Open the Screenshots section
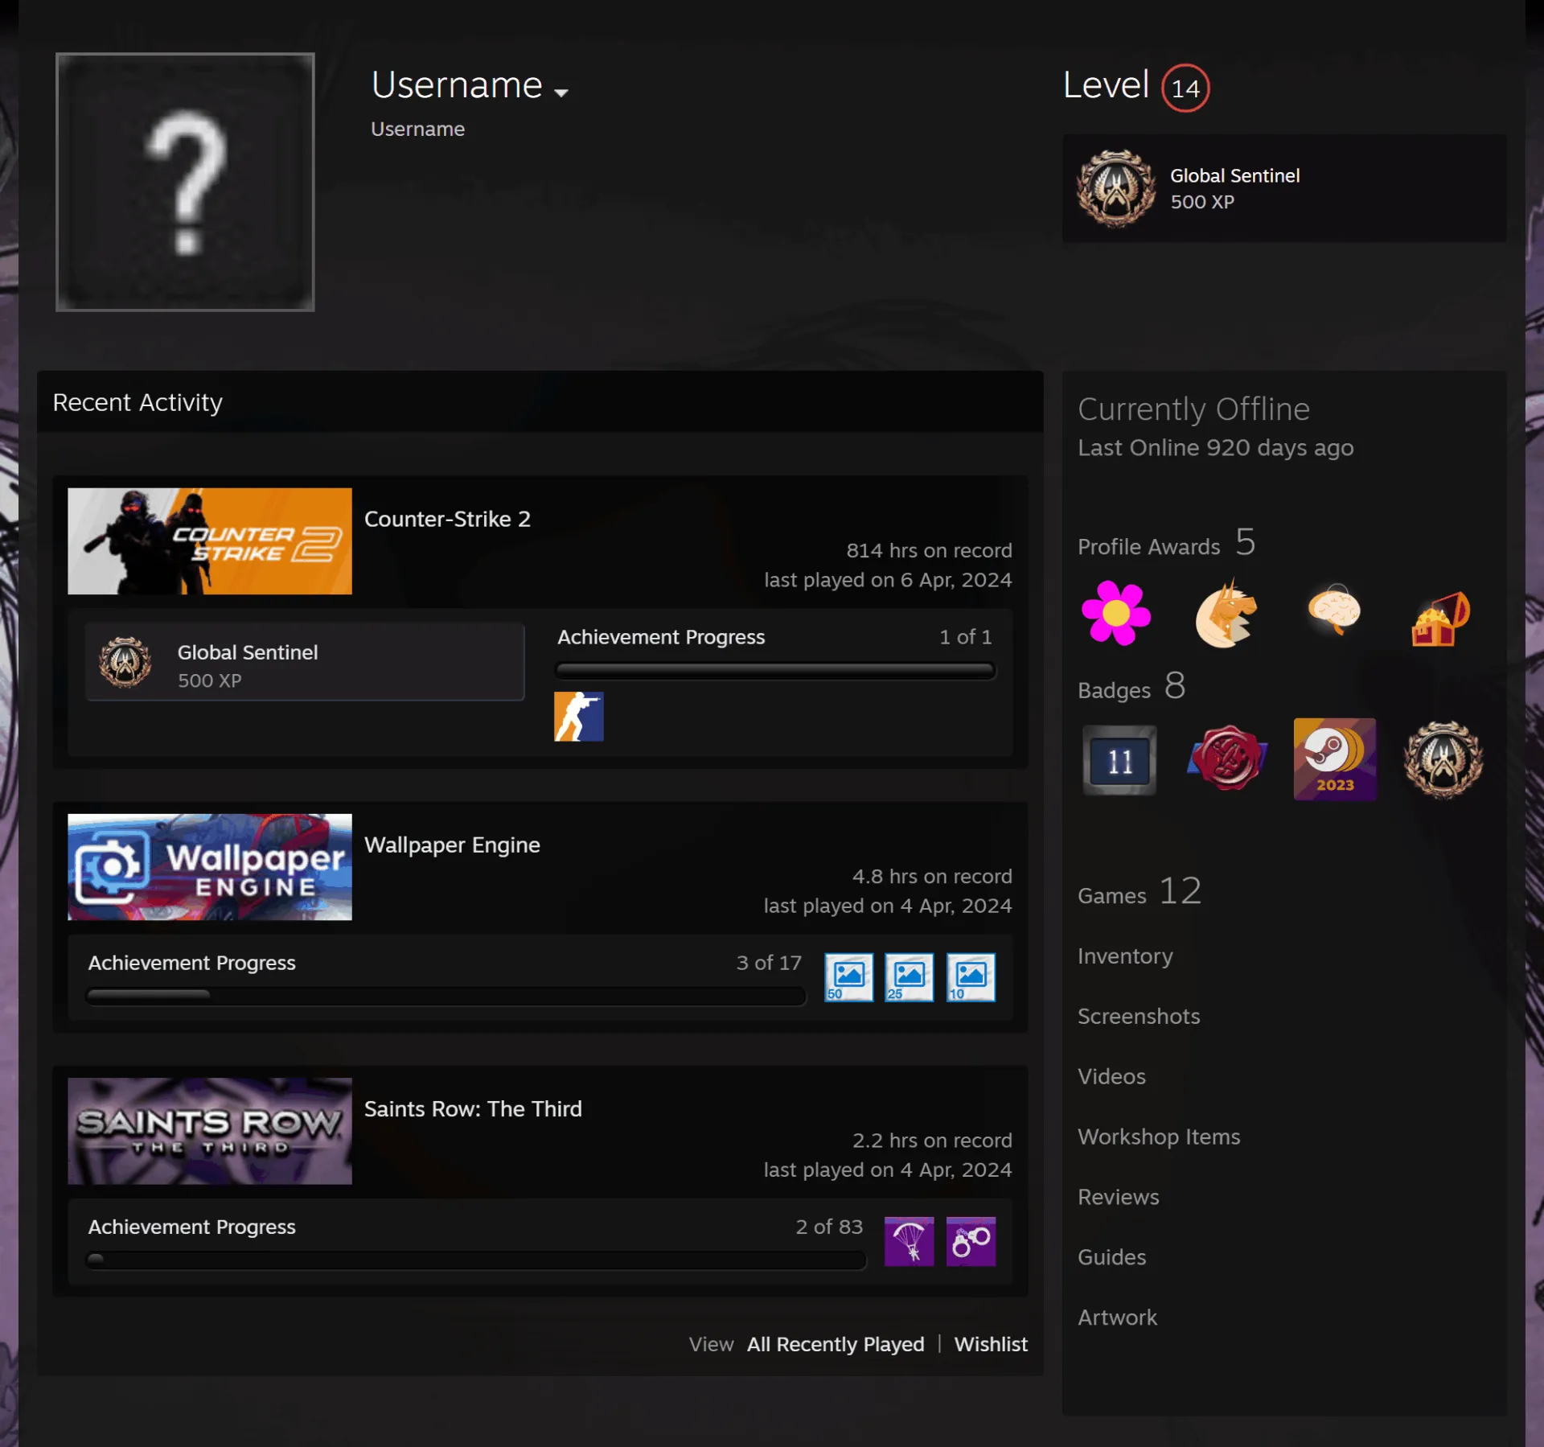Screen dimensions: 1544x1447 [x=1139, y=1017]
